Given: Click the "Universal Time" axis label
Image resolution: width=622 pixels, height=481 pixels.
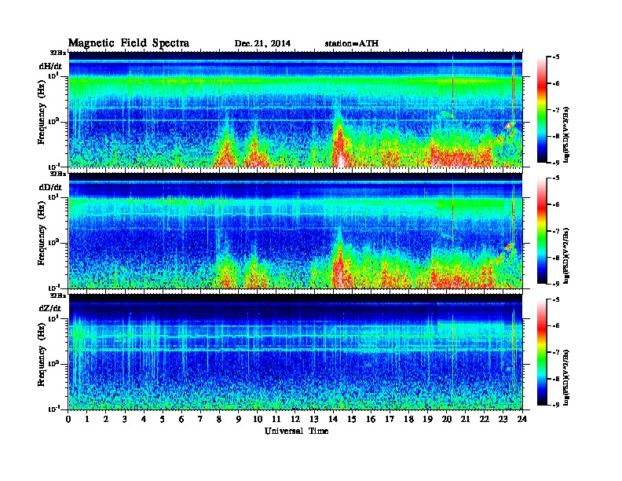Looking at the screenshot, I should (296, 431).
